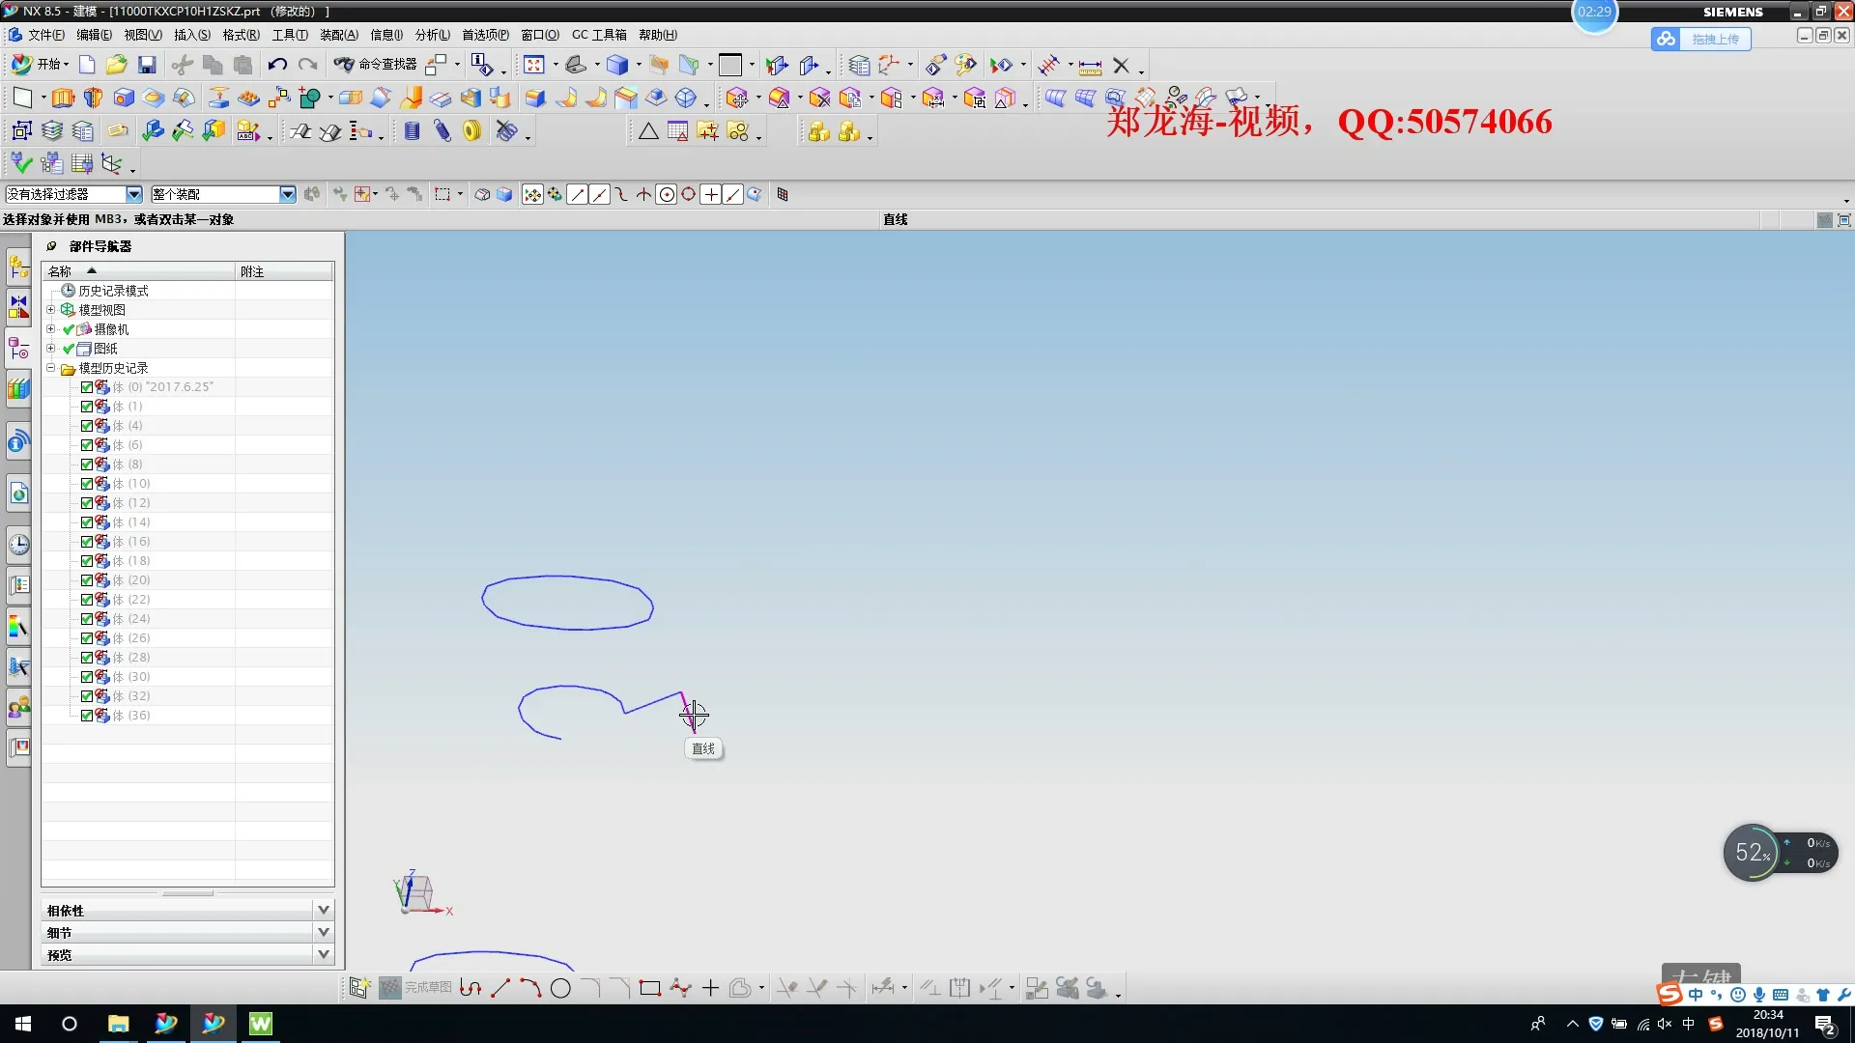Click the Open file folder icon
The height and width of the screenshot is (1043, 1855).
(116, 65)
